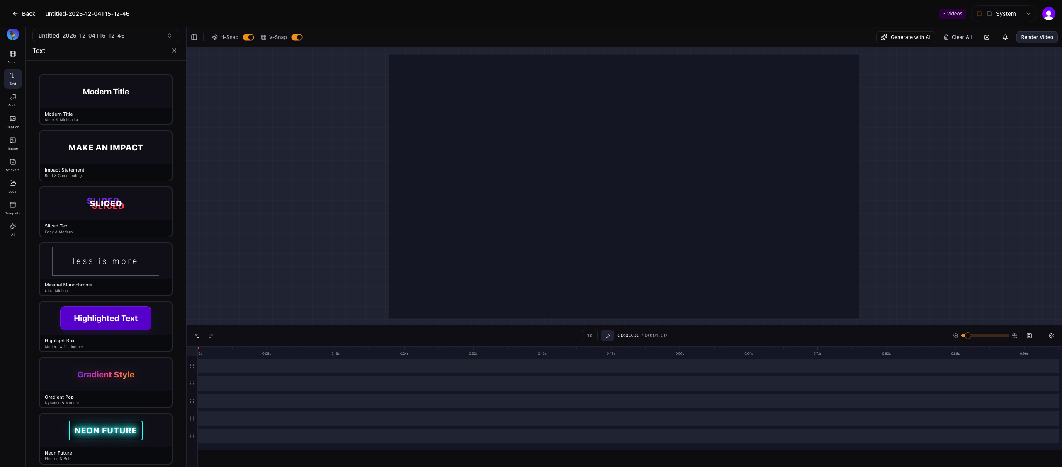
Task: Open the Audio panel in sidebar
Action: pos(13,100)
